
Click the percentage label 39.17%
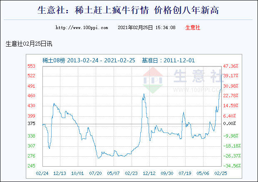[231, 76]
